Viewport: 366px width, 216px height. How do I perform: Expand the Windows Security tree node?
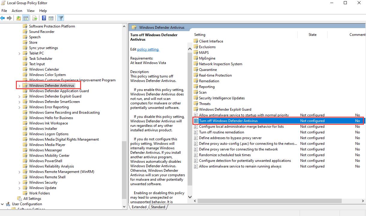pos(20,182)
